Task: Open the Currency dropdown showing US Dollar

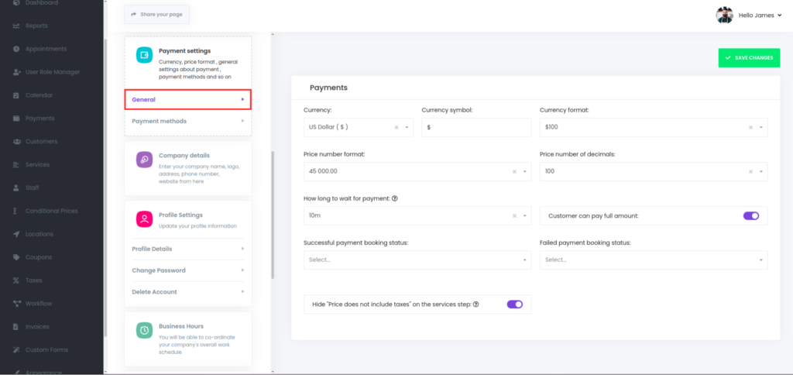Action: coord(358,127)
